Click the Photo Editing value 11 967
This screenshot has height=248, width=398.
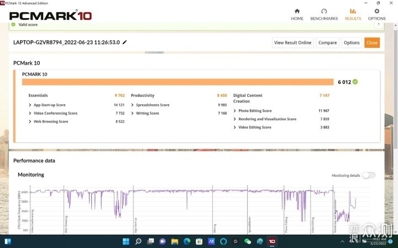(323, 111)
